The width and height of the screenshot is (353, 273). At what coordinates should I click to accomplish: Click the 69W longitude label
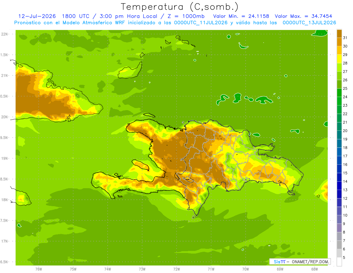(280, 269)
